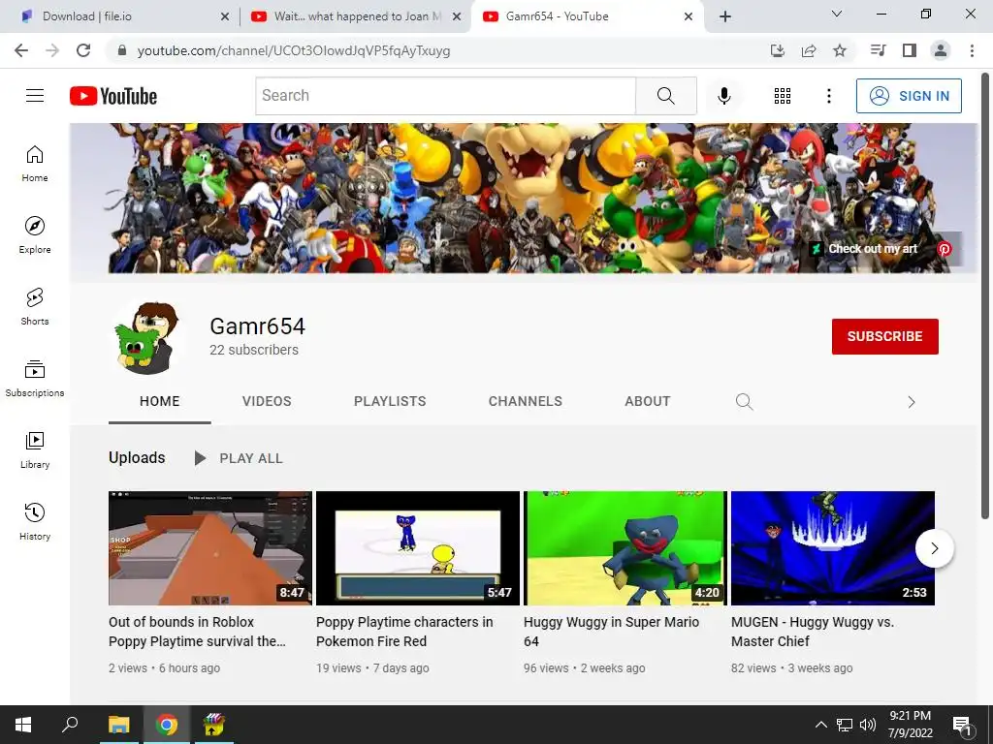The width and height of the screenshot is (993, 744).
Task: Switch to the ABOUT tab
Action: pyautogui.click(x=647, y=401)
